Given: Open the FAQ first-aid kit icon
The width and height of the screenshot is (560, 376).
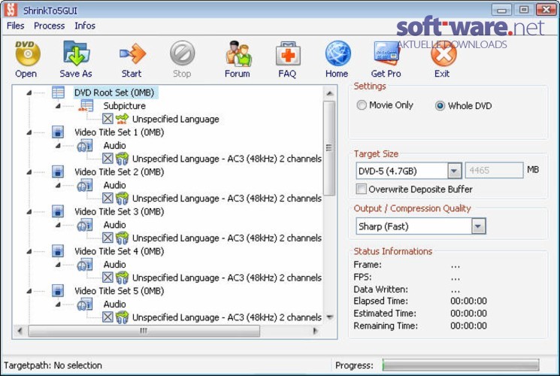Looking at the screenshot, I should pyautogui.click(x=288, y=53).
